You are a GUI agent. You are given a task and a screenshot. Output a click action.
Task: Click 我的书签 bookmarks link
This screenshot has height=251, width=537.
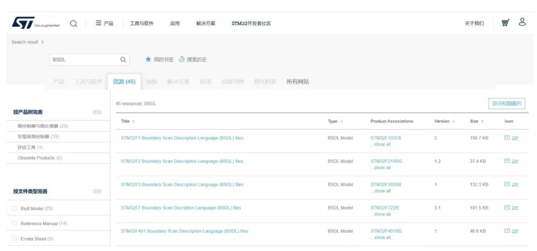[x=163, y=59]
